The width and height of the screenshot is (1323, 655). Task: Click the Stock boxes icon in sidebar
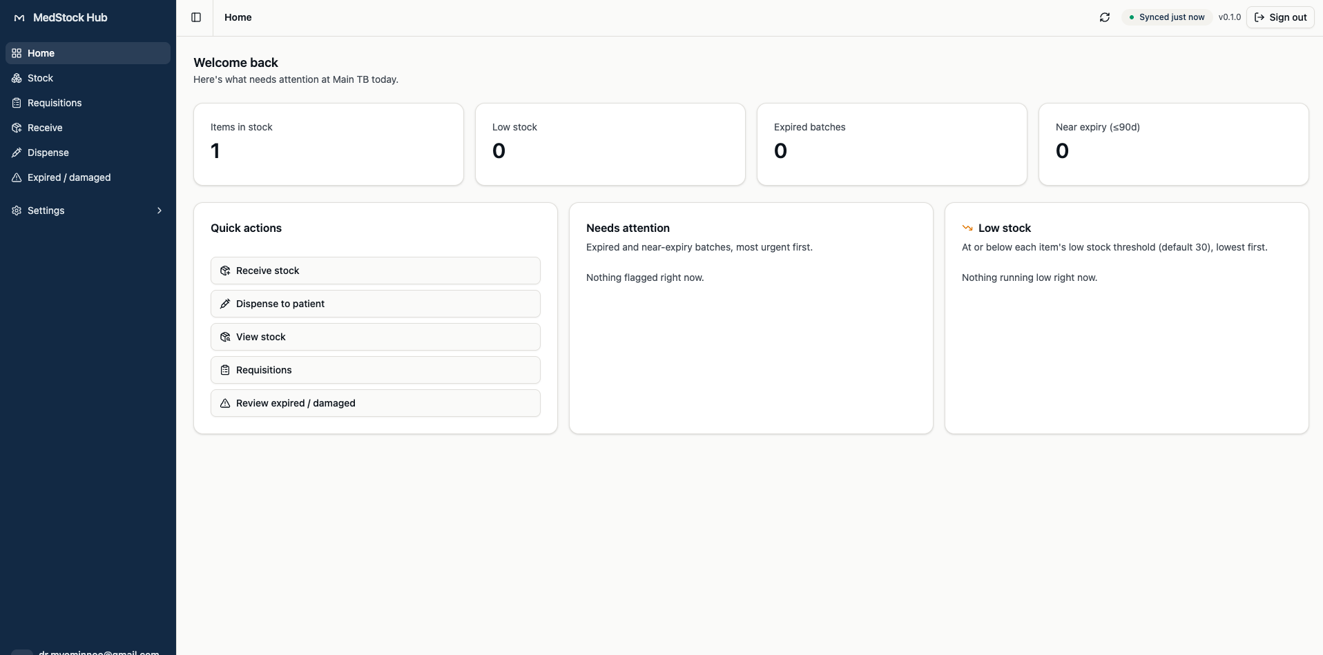tap(17, 78)
